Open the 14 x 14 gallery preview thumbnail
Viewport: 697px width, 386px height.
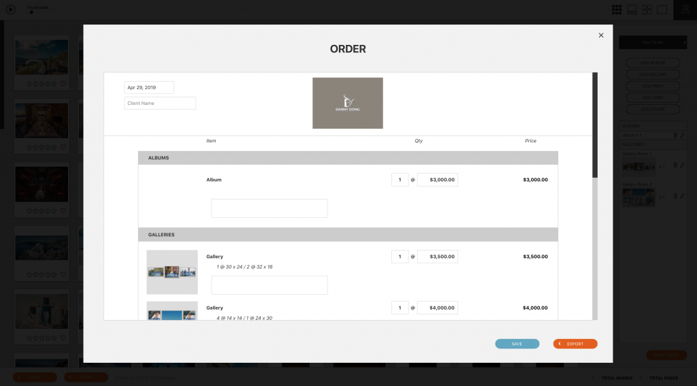tap(172, 311)
